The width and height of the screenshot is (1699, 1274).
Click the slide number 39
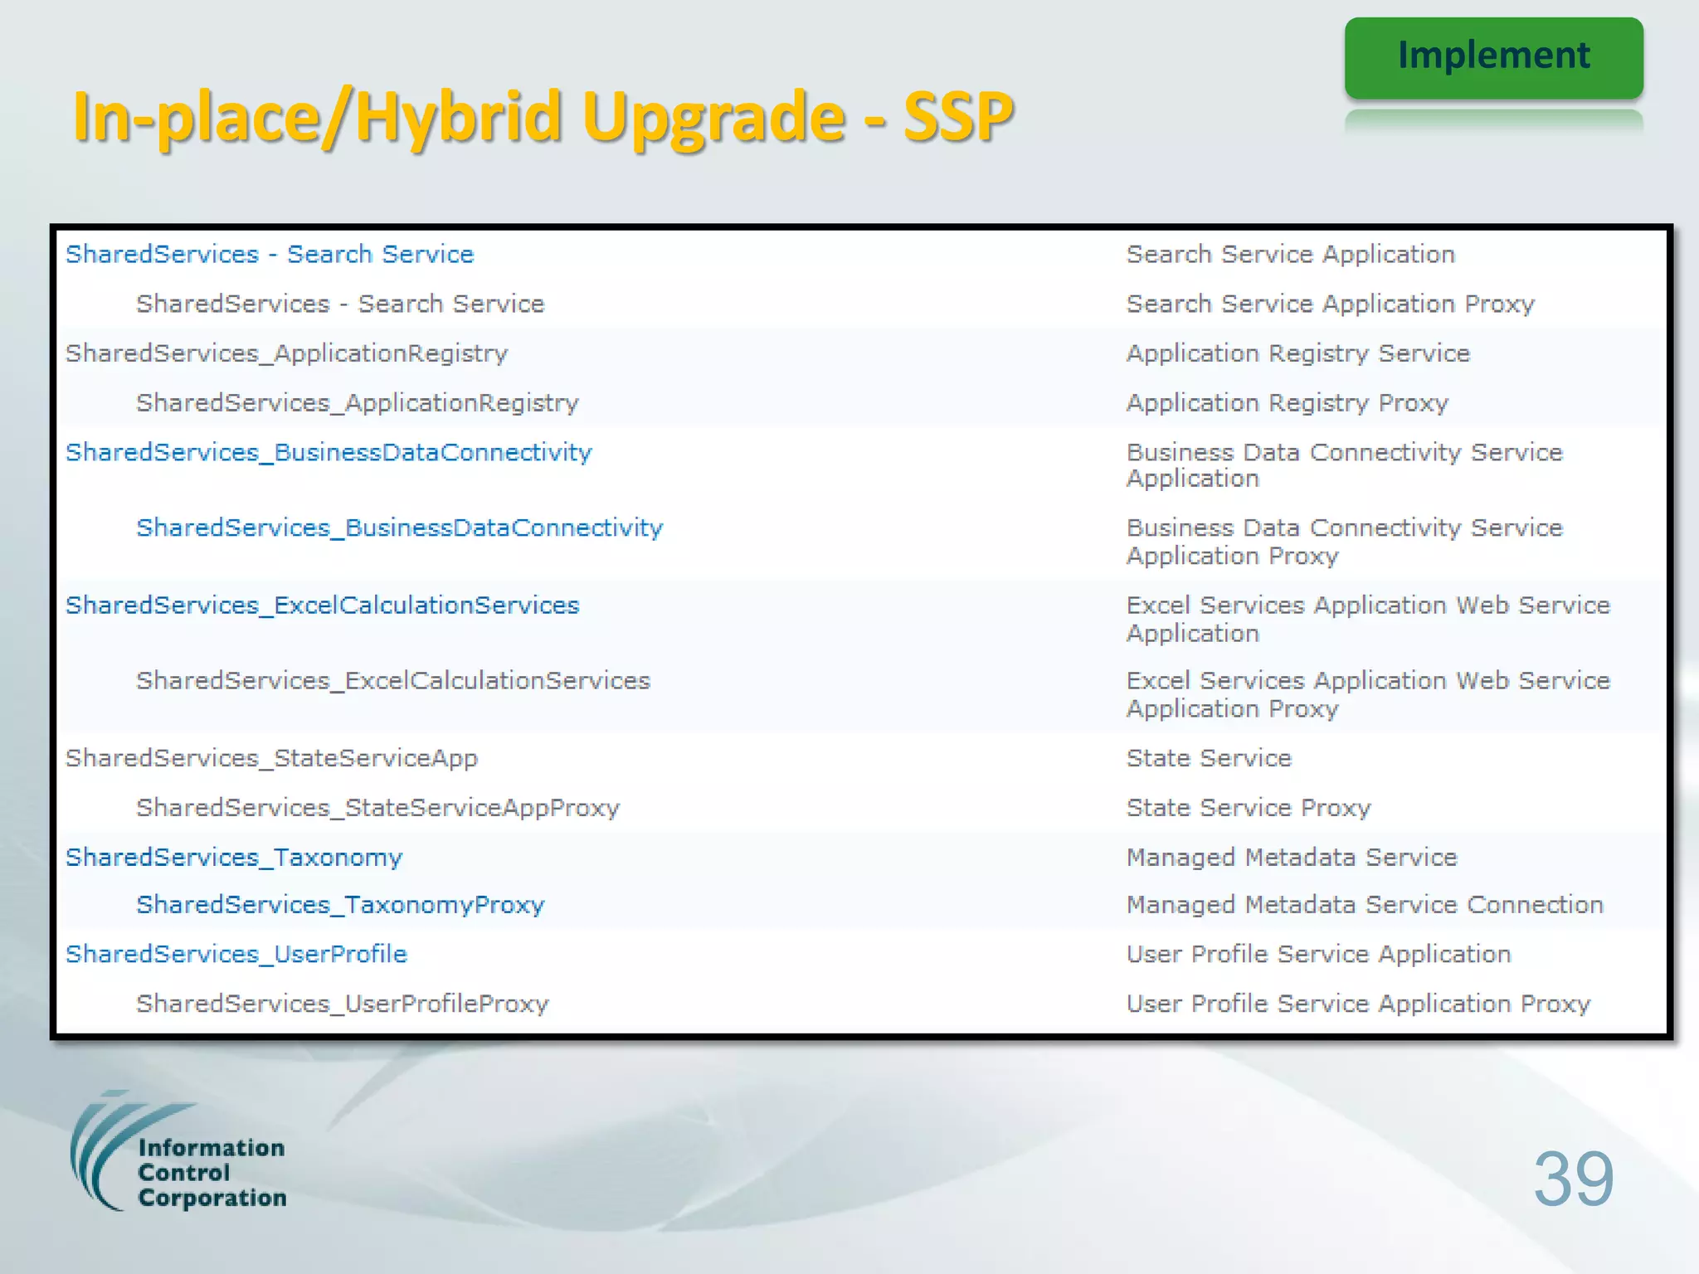pos(1573,1179)
